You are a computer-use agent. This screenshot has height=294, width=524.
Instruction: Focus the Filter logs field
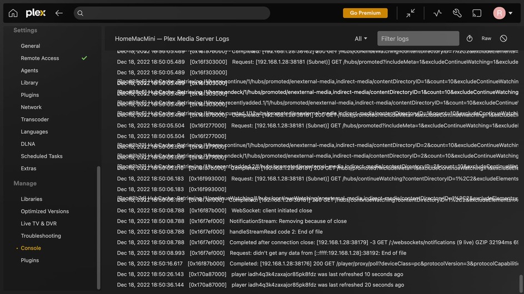(418, 38)
